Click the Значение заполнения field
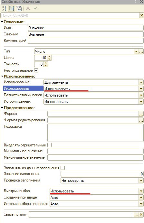 tap(102, 174)
